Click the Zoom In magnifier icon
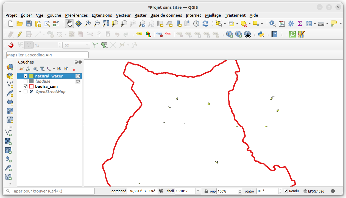Screen dimensions: 346x198 coord(87,24)
